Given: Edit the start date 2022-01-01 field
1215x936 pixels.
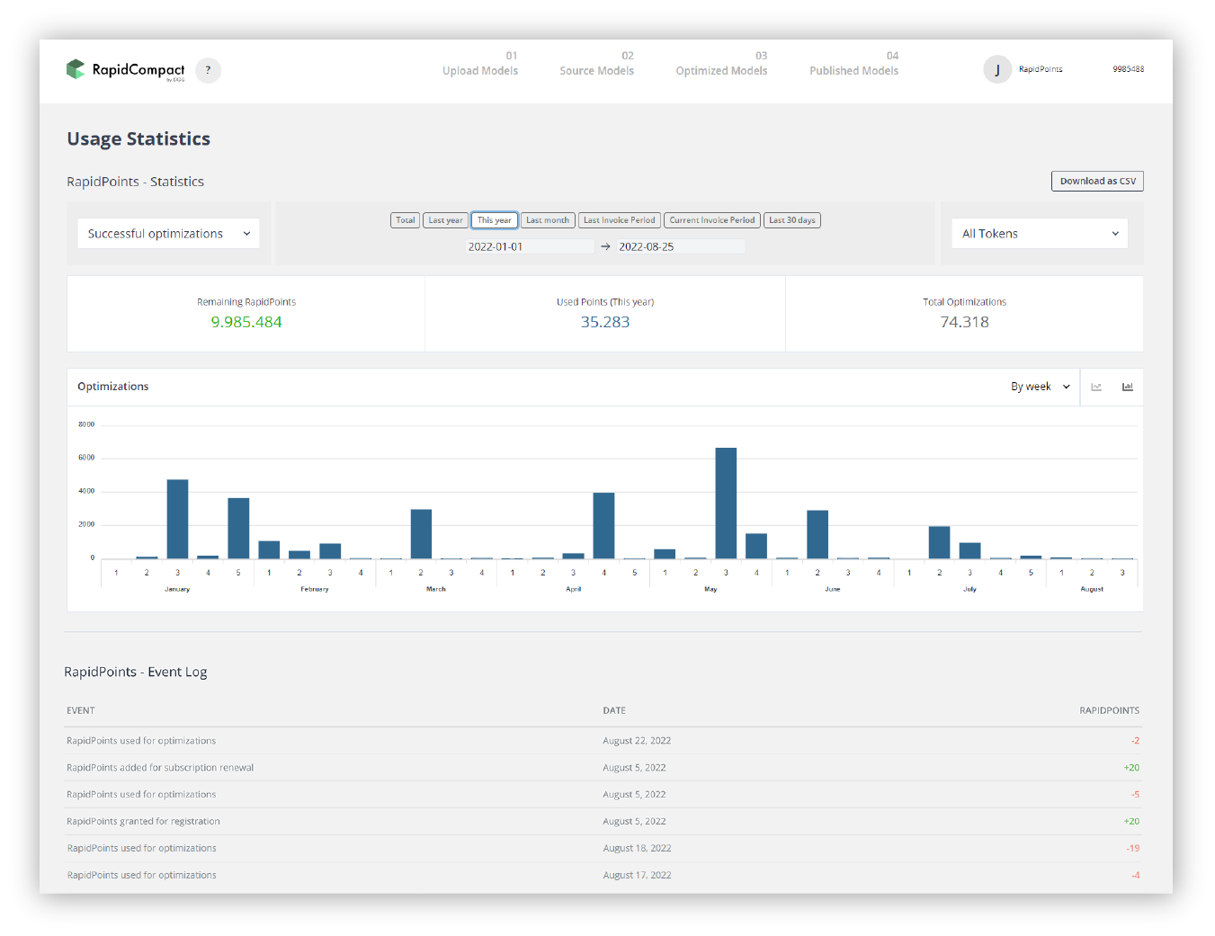Looking at the screenshot, I should (x=530, y=246).
